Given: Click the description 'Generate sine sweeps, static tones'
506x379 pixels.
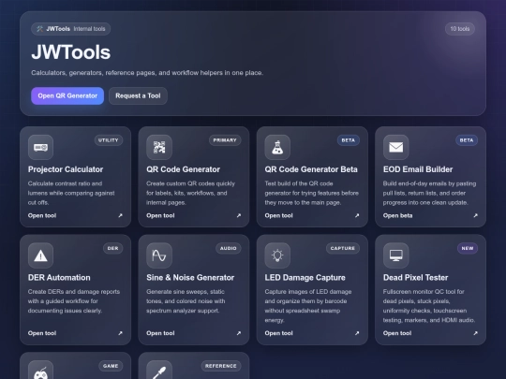Looking at the screenshot, I should pos(186,301).
